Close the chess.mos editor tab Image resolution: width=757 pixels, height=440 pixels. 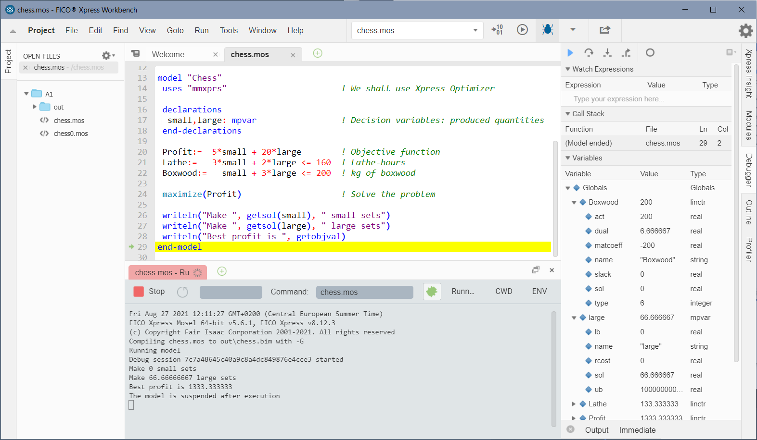pyautogui.click(x=293, y=55)
